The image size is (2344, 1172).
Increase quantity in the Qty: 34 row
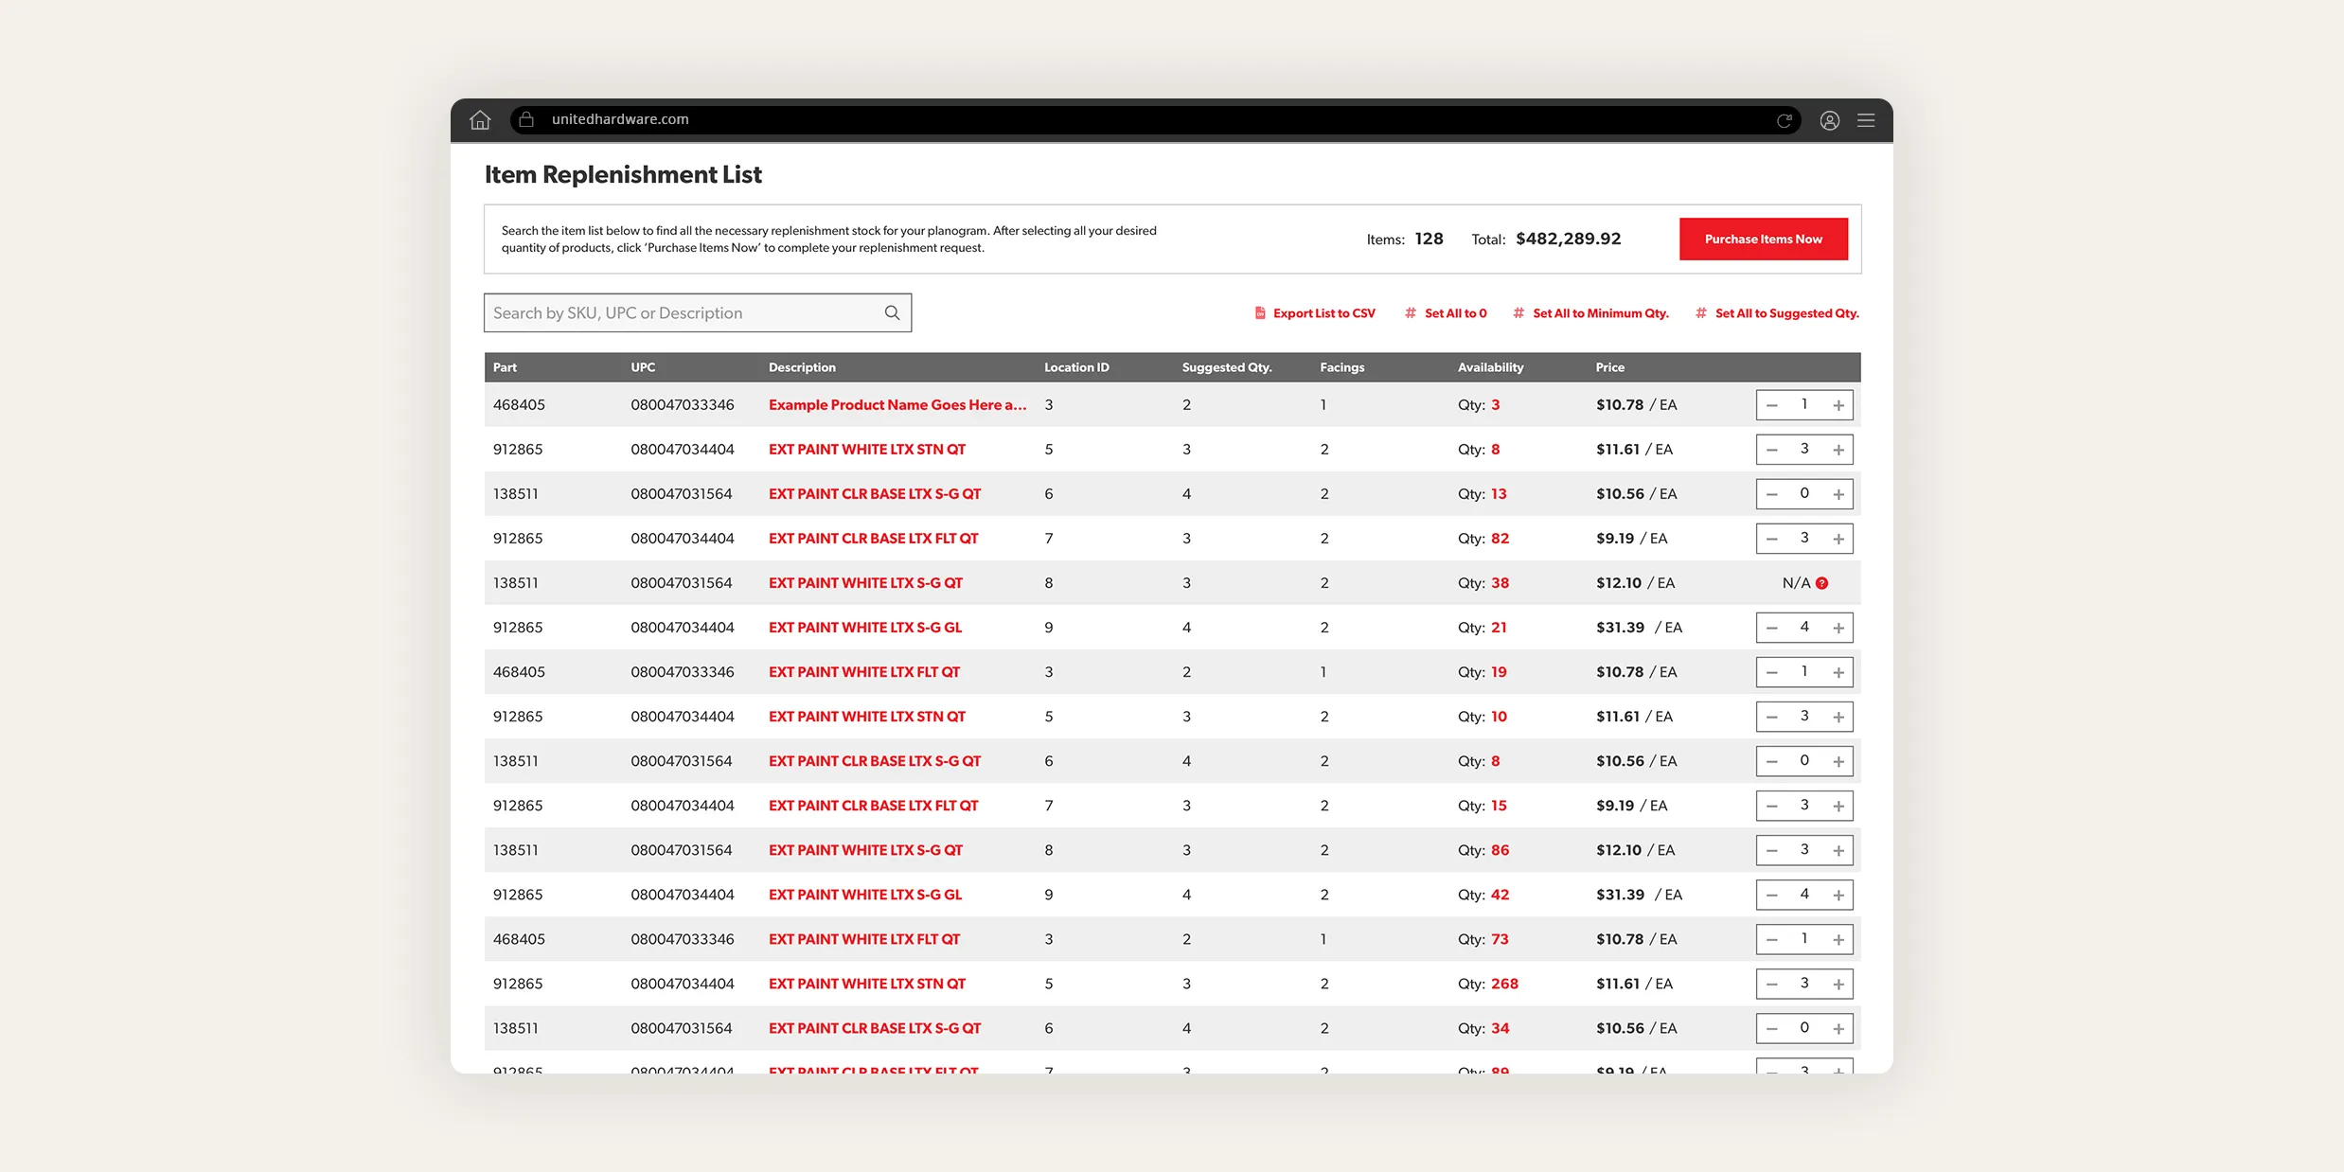1838,1028
